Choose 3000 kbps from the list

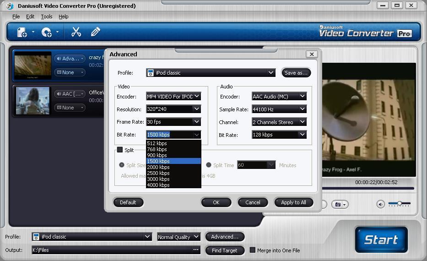(x=173, y=179)
